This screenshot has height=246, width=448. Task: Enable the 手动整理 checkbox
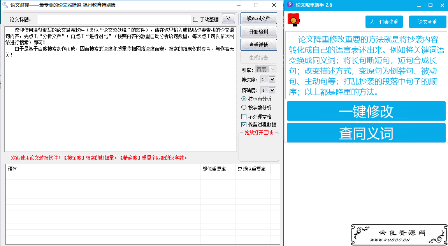(196, 19)
